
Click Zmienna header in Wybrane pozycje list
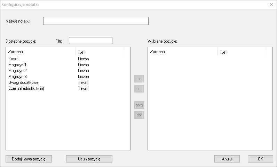click(x=183, y=52)
